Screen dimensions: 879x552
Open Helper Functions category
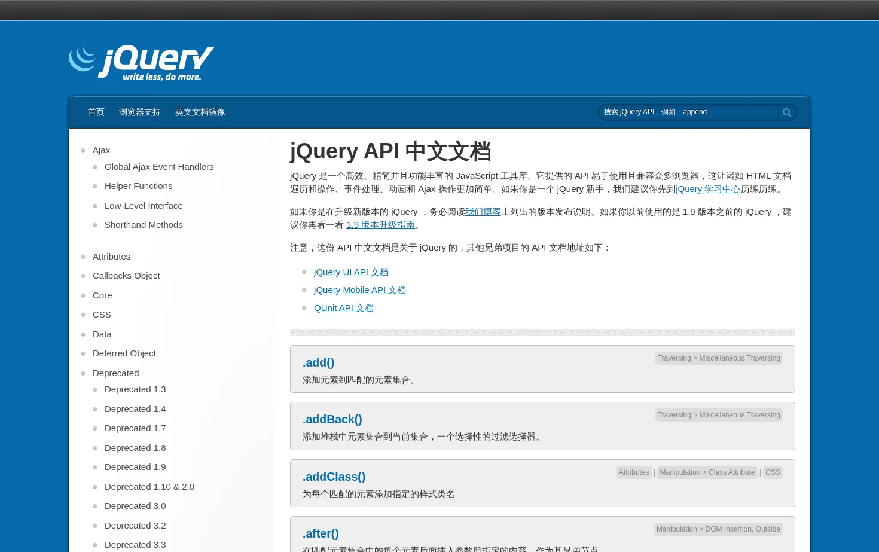(x=138, y=186)
